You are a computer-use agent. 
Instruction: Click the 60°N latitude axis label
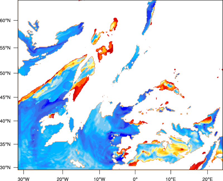click(5, 21)
